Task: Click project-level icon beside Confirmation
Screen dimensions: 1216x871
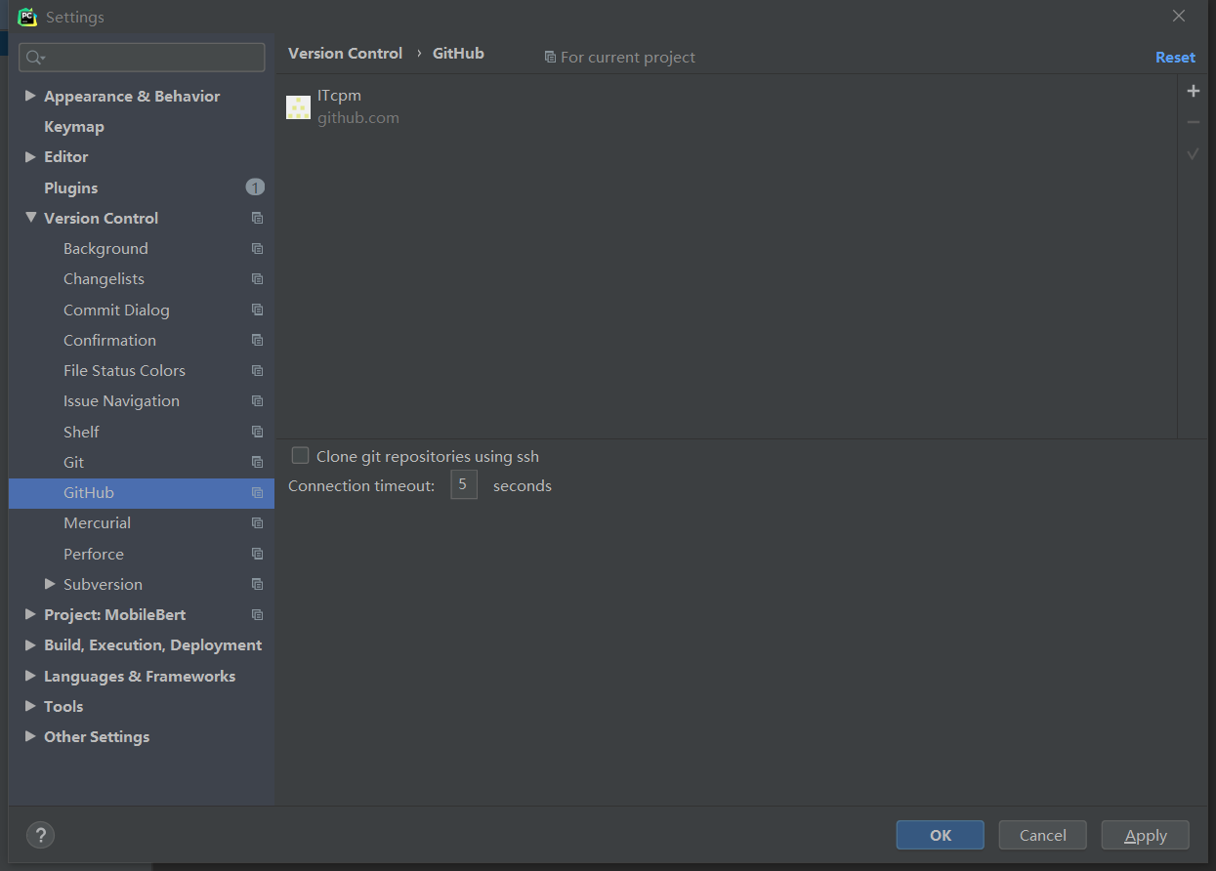Action: (257, 340)
